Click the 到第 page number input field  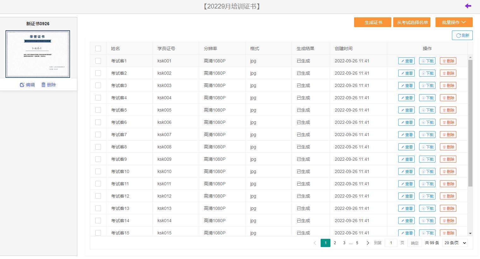(x=391, y=243)
